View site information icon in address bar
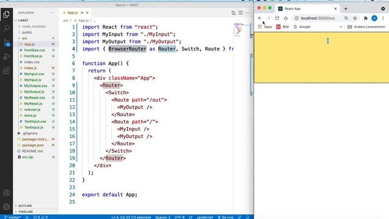This screenshot has width=389, height=219. pos(297,18)
